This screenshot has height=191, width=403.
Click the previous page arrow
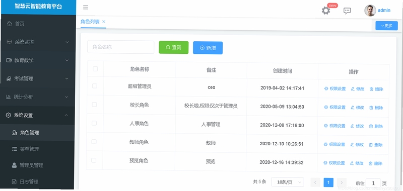[315, 182]
